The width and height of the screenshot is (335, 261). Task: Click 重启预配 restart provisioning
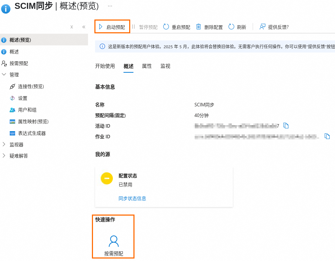coord(177,27)
